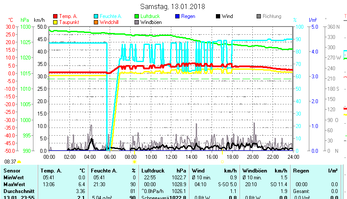Click the cyan Feuchte A. legend square

tap(96, 16)
